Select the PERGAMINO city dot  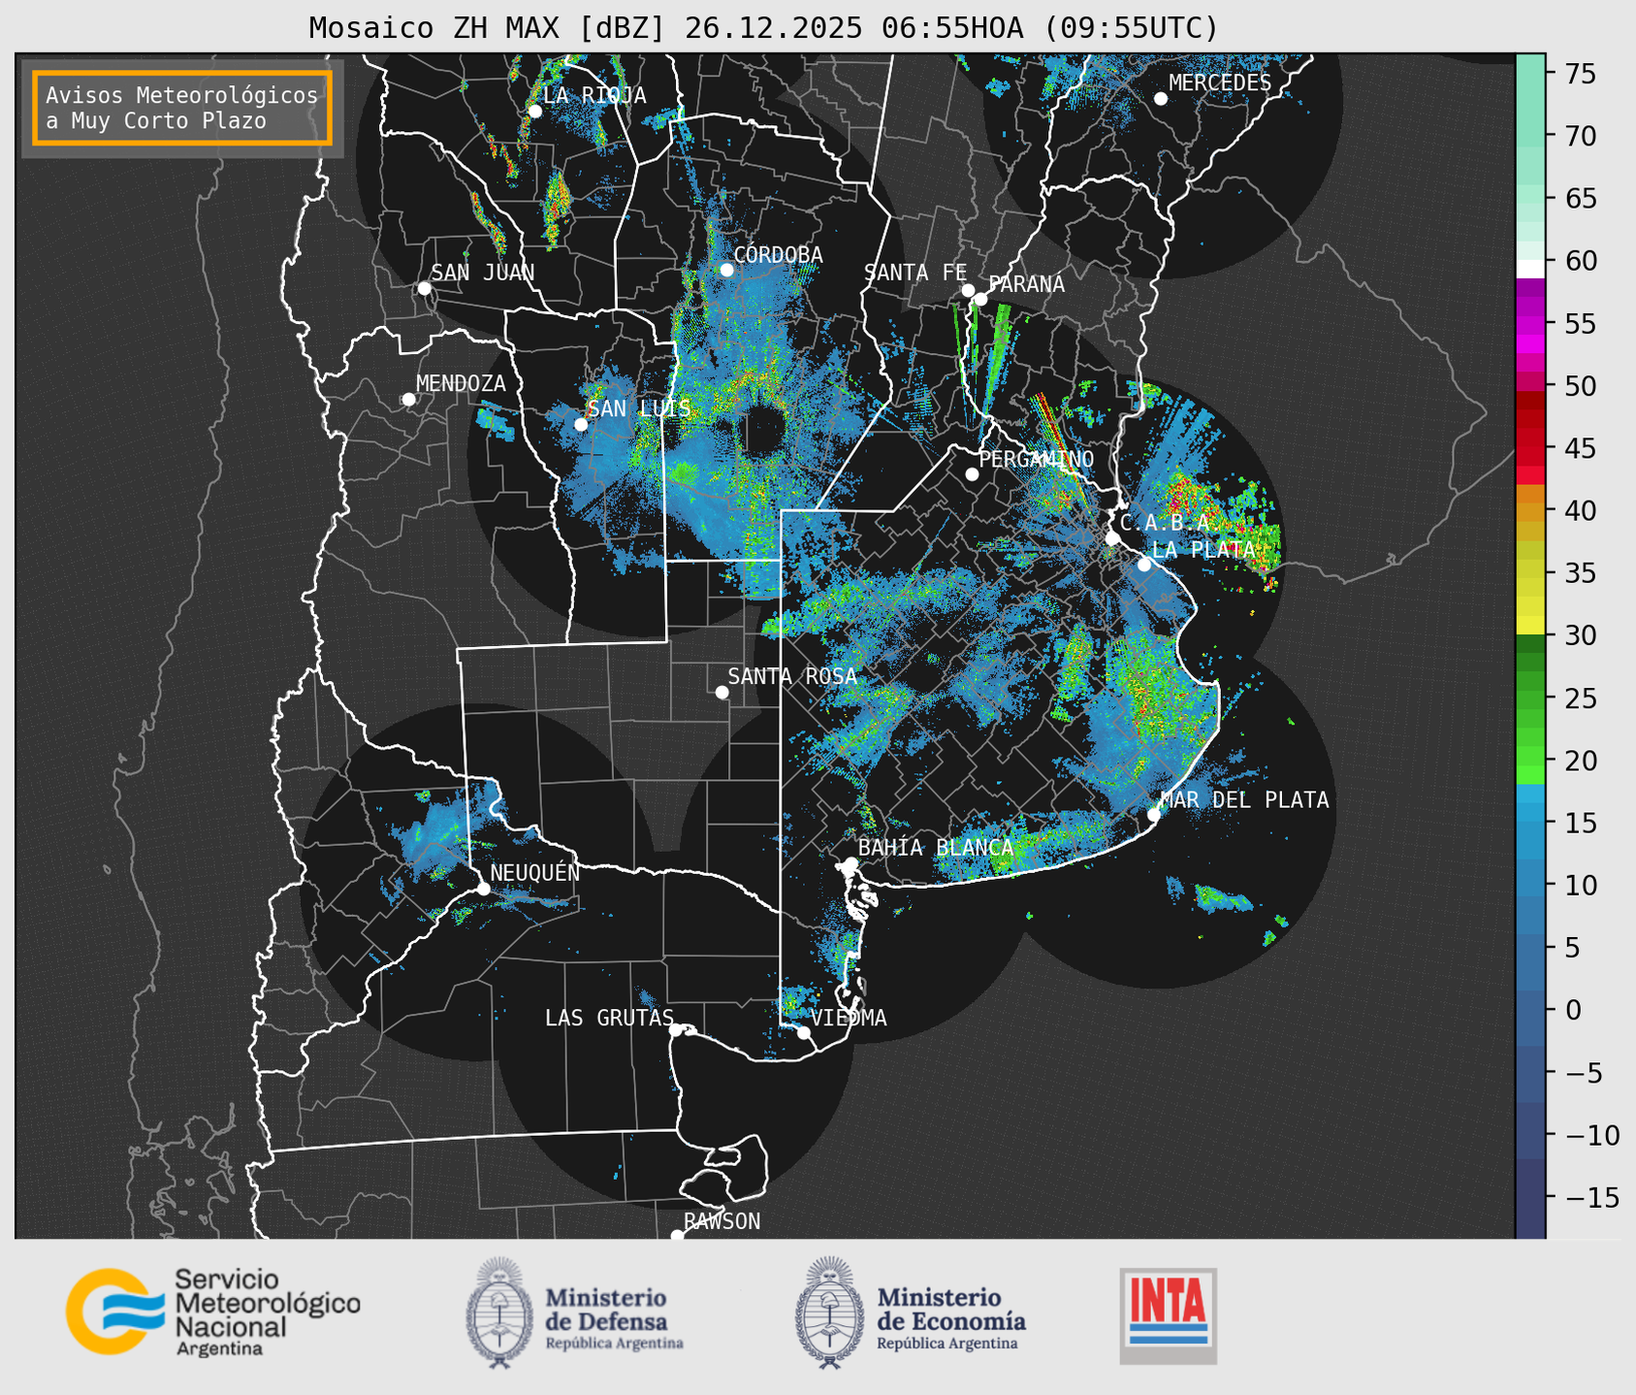point(972,474)
